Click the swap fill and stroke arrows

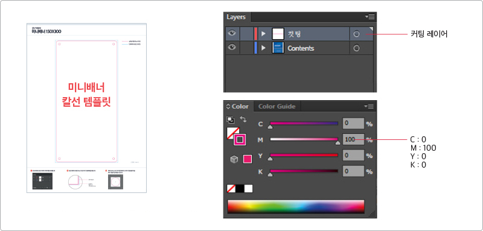[243, 119]
